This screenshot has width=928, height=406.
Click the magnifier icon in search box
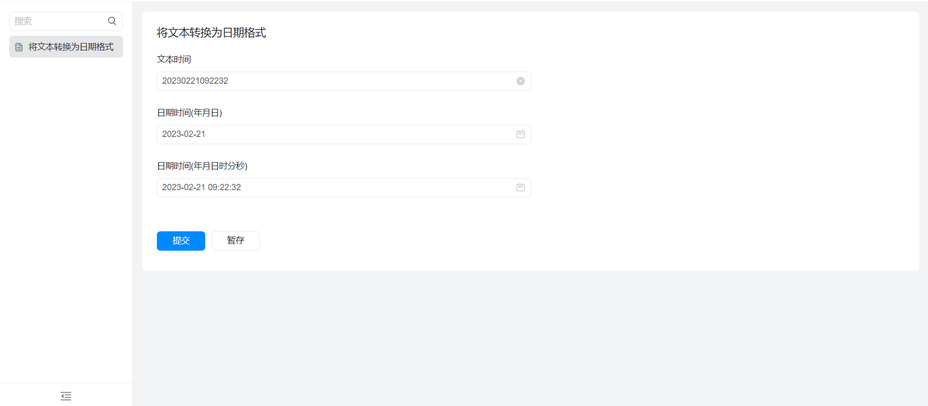[112, 21]
